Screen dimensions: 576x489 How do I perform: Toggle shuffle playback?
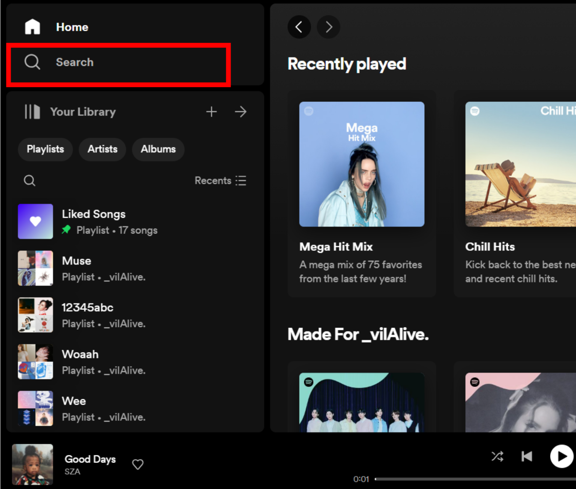(x=497, y=456)
